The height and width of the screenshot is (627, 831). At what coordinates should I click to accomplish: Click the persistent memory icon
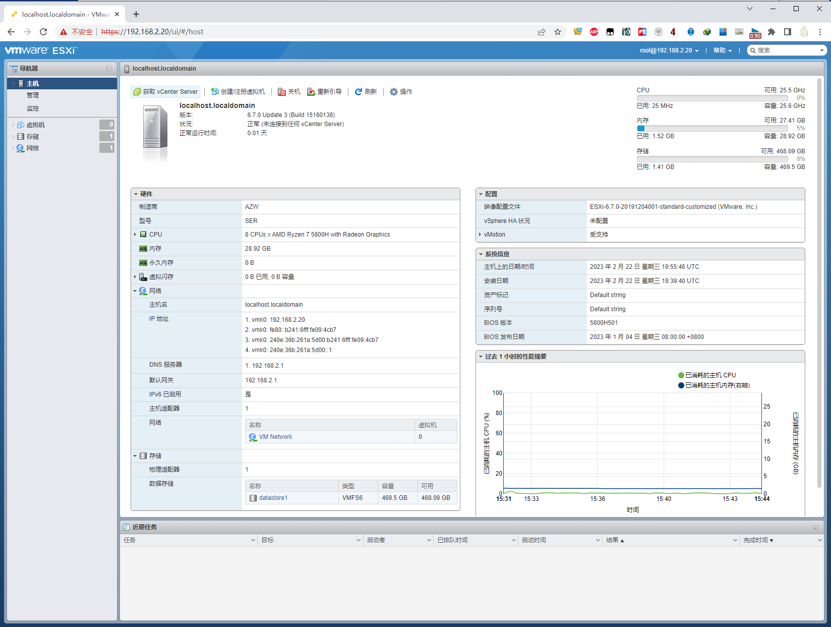point(143,263)
